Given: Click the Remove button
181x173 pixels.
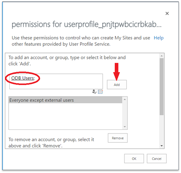Looking at the screenshot, I should coord(118,138).
